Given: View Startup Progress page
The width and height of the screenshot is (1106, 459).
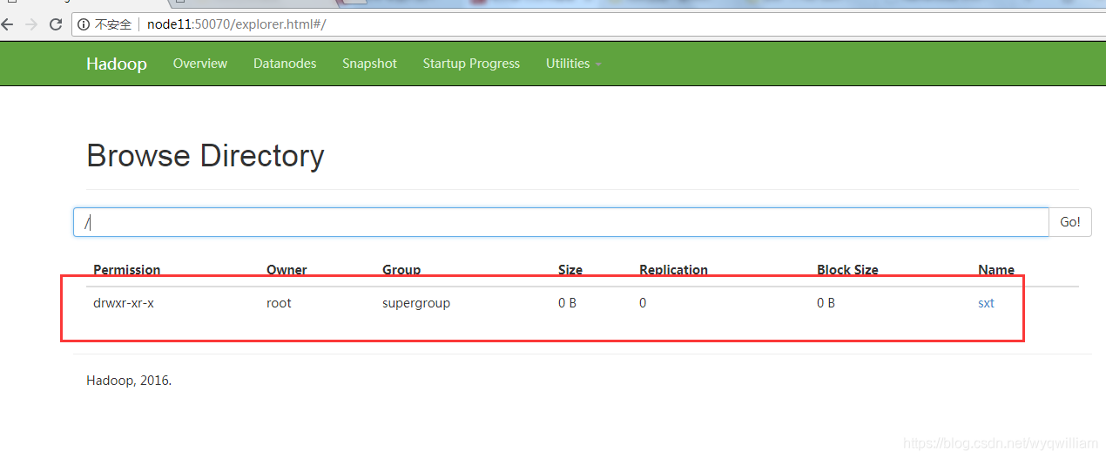Looking at the screenshot, I should click(471, 64).
